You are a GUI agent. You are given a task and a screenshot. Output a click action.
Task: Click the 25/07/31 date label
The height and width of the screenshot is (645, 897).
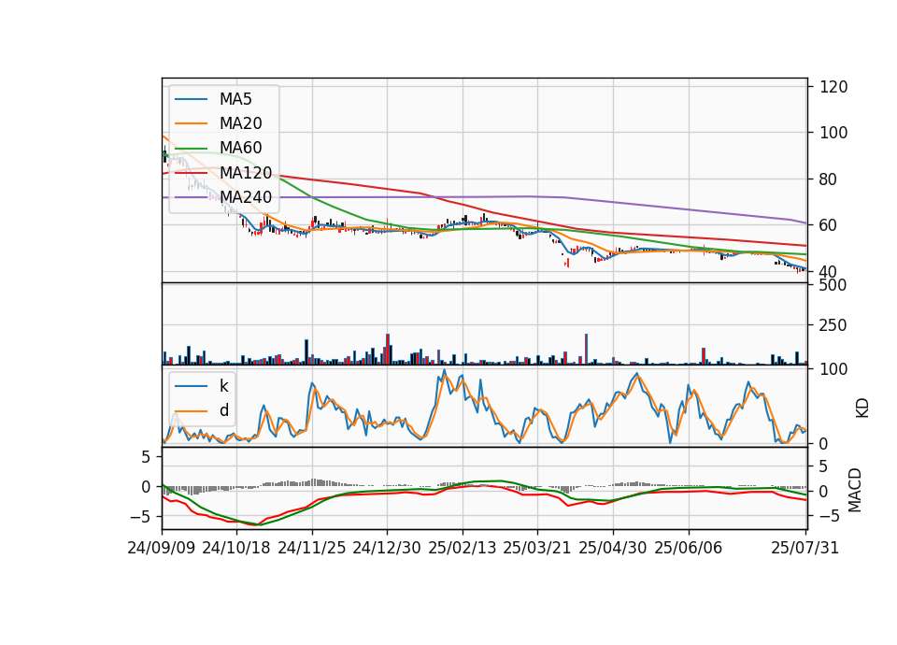(804, 548)
